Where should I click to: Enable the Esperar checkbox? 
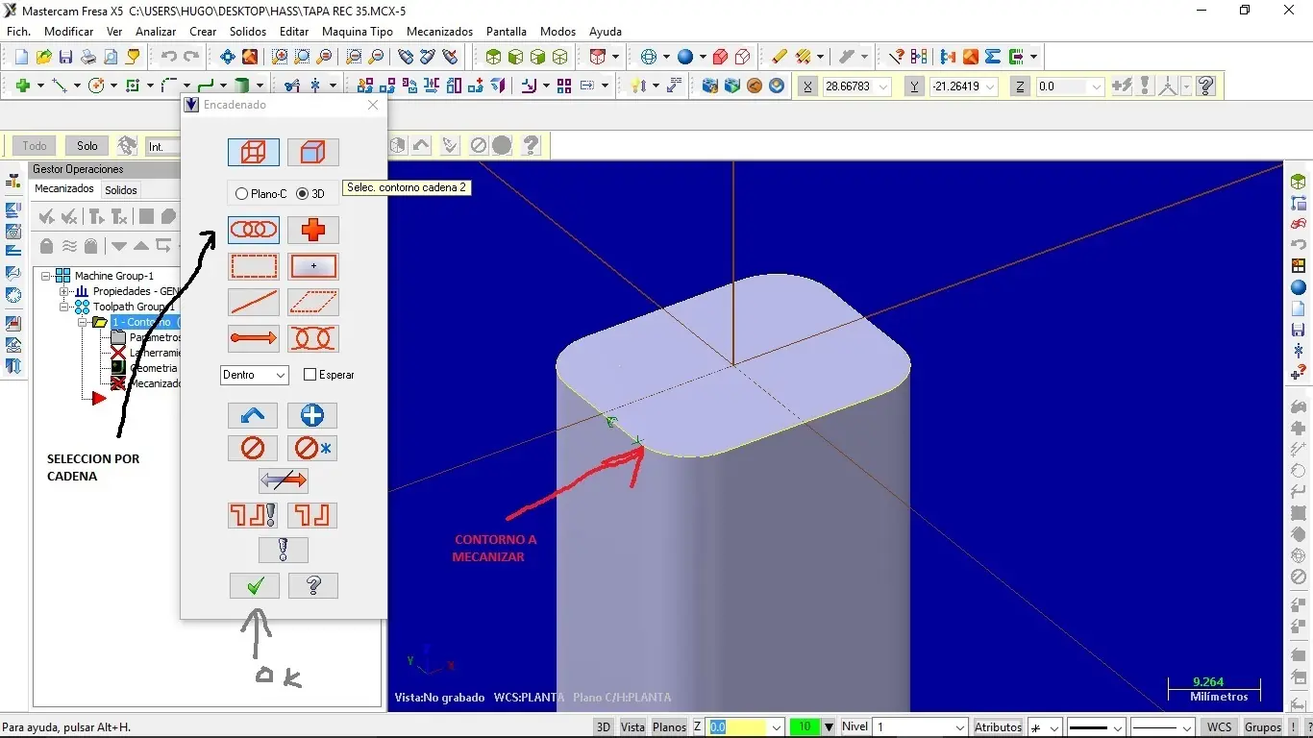310,375
